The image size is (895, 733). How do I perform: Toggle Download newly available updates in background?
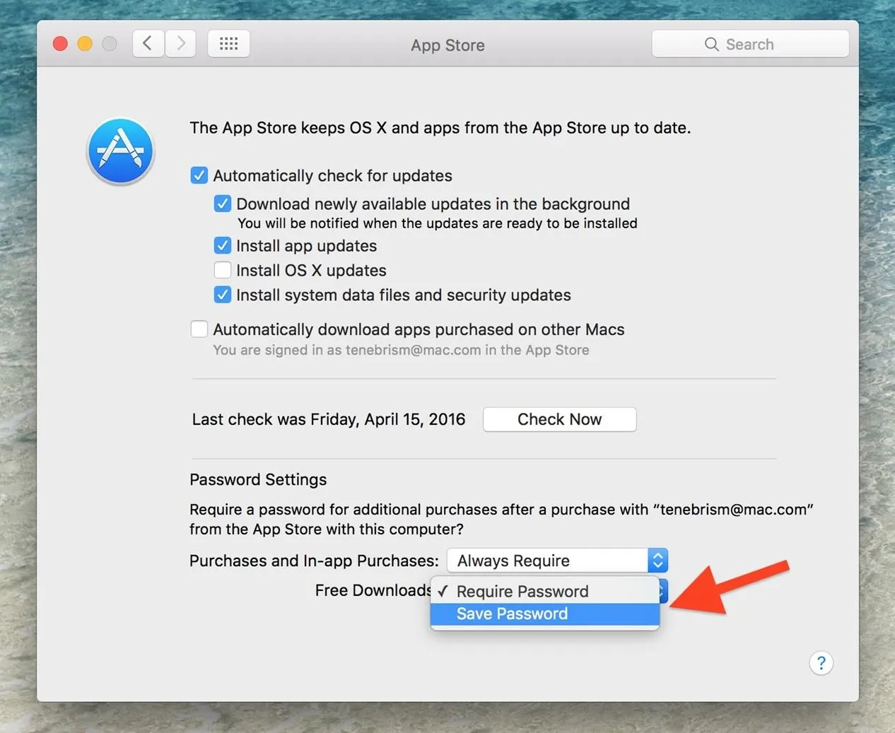(x=223, y=204)
